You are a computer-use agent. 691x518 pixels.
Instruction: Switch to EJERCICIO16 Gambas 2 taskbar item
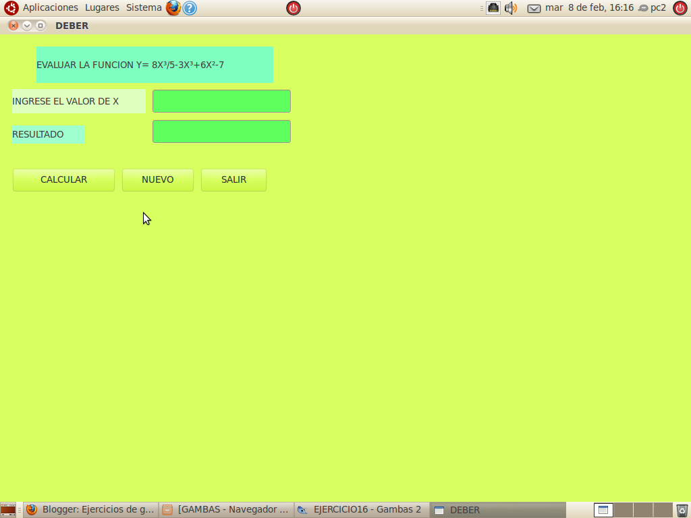click(362, 510)
